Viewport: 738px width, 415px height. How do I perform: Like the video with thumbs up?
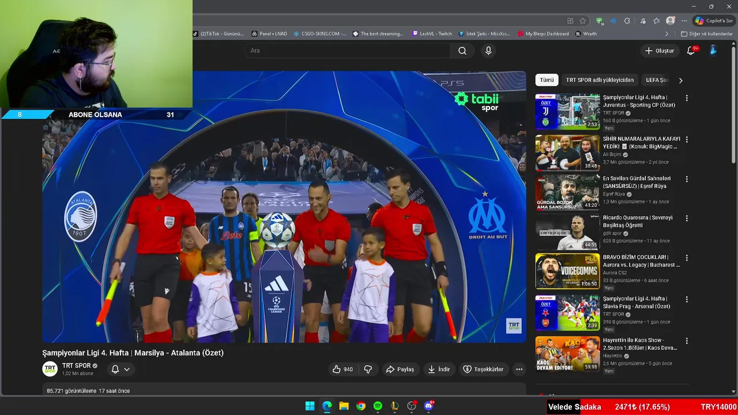342,369
